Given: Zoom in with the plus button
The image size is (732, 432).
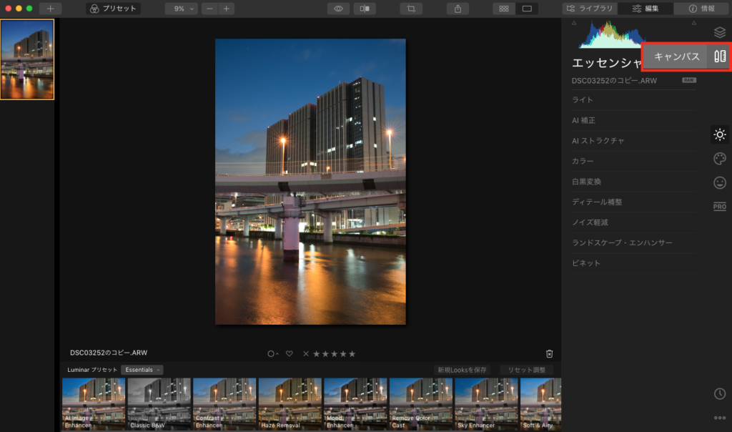Looking at the screenshot, I should [227, 9].
